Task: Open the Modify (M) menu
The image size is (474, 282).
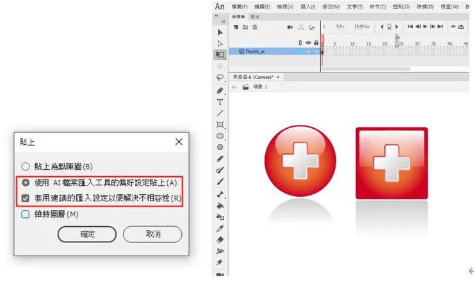Action: pos(331,6)
